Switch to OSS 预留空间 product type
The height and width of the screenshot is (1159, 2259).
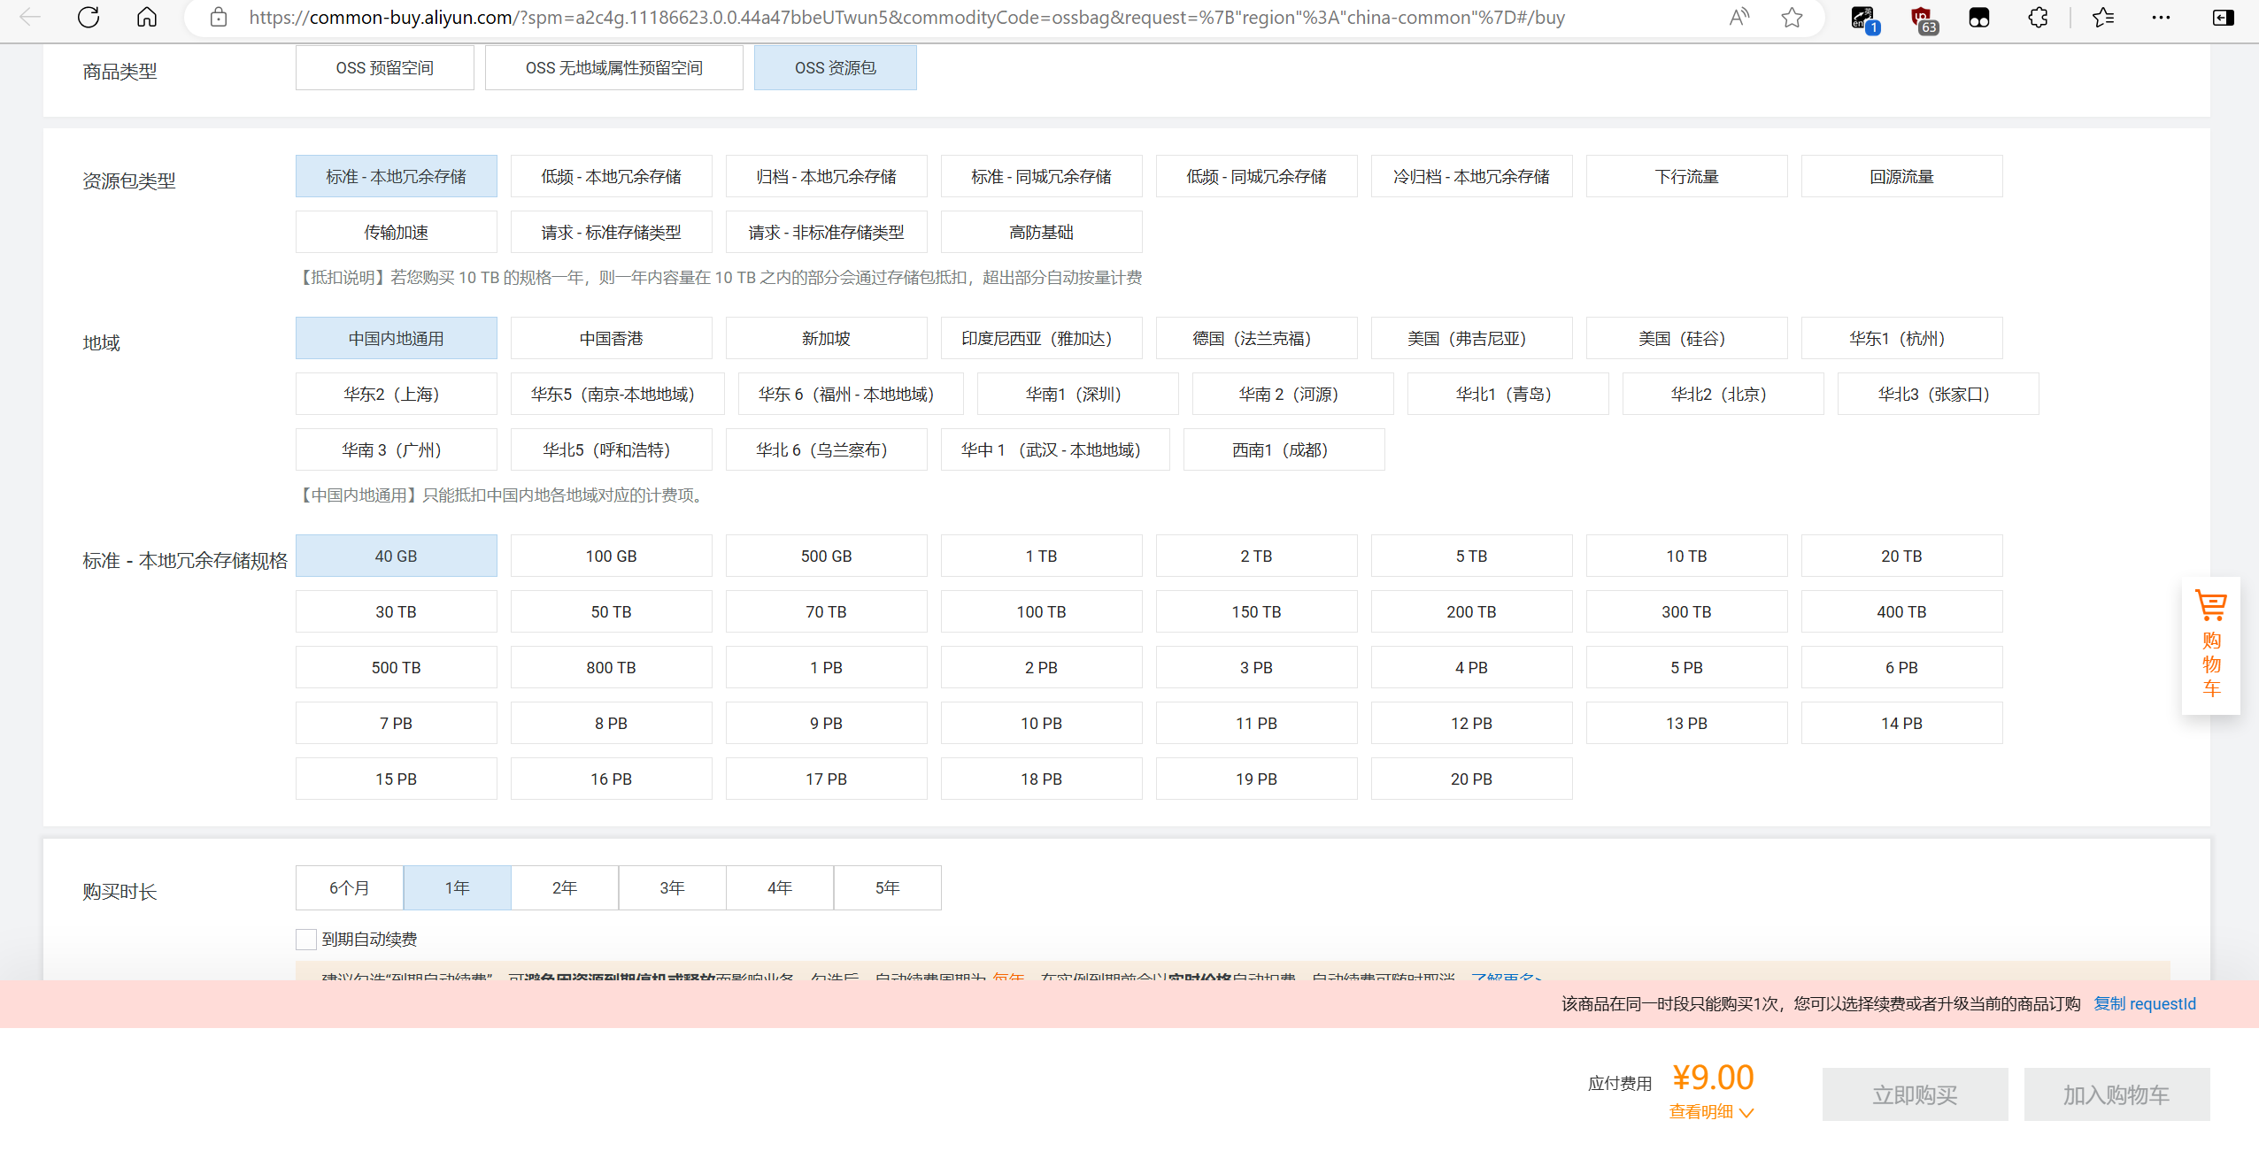point(384,68)
